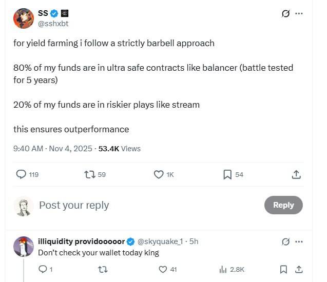The image size is (327, 282).
Task: Bookmark the main post by SS
Action: coord(227,175)
